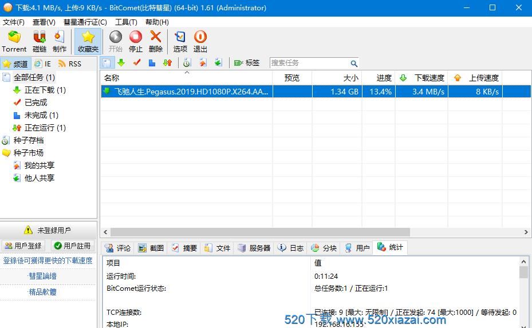
Task: Stop the task with 停止 button
Action: pos(136,41)
